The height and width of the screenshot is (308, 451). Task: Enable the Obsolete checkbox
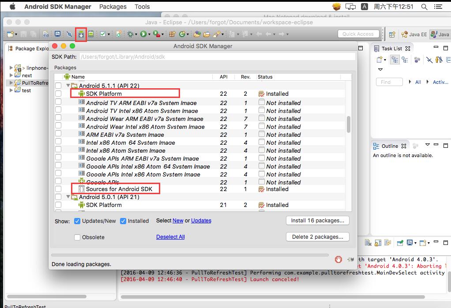pyautogui.click(x=77, y=237)
